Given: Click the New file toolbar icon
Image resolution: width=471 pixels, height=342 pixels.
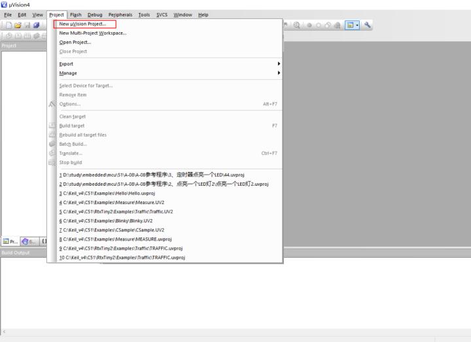Looking at the screenshot, I should point(9,26).
